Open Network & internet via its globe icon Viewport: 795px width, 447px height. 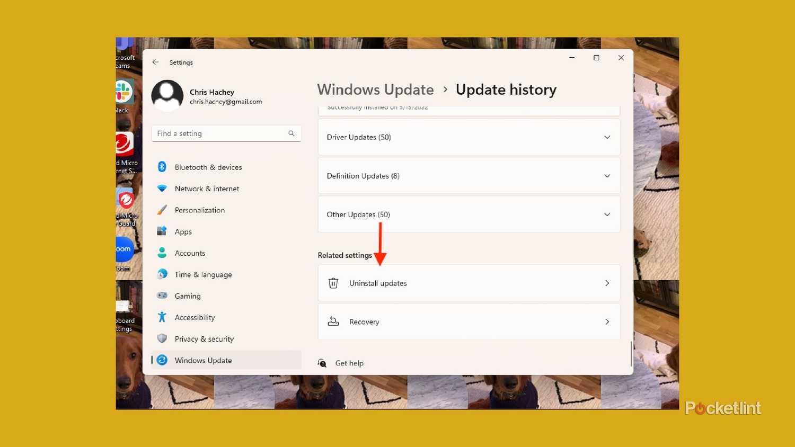(x=162, y=189)
